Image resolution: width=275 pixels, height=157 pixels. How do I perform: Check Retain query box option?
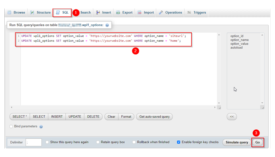pyautogui.click(x=98, y=142)
